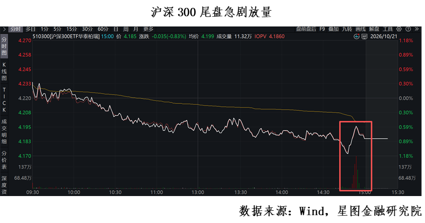This screenshot has height=223, width=425.
Task: Click the 510300 沪深300ETF华泰柏瑞 ticker name
Action: click(66, 36)
